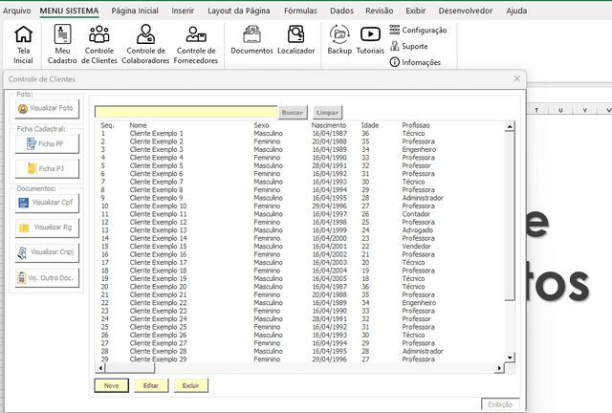Viewport: 612px width, 413px height.
Task: Select row Cliente Exemplo 13
Action: point(299,230)
